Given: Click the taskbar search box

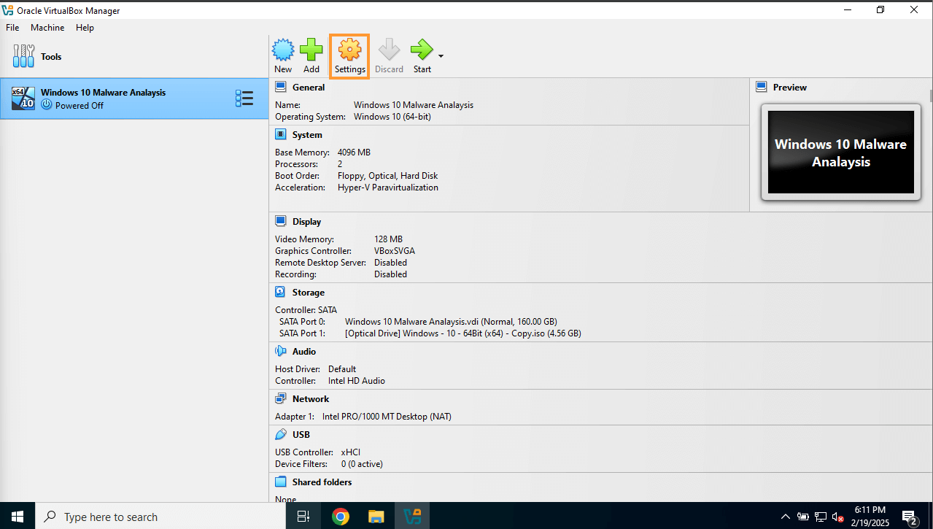Looking at the screenshot, I should (x=160, y=517).
